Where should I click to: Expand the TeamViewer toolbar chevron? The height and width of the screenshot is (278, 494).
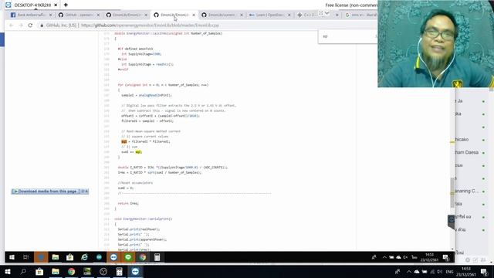[327, 13]
